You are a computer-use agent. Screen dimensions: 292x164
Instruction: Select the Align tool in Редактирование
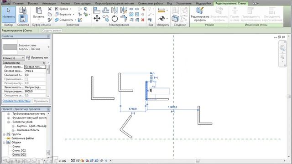97,10
